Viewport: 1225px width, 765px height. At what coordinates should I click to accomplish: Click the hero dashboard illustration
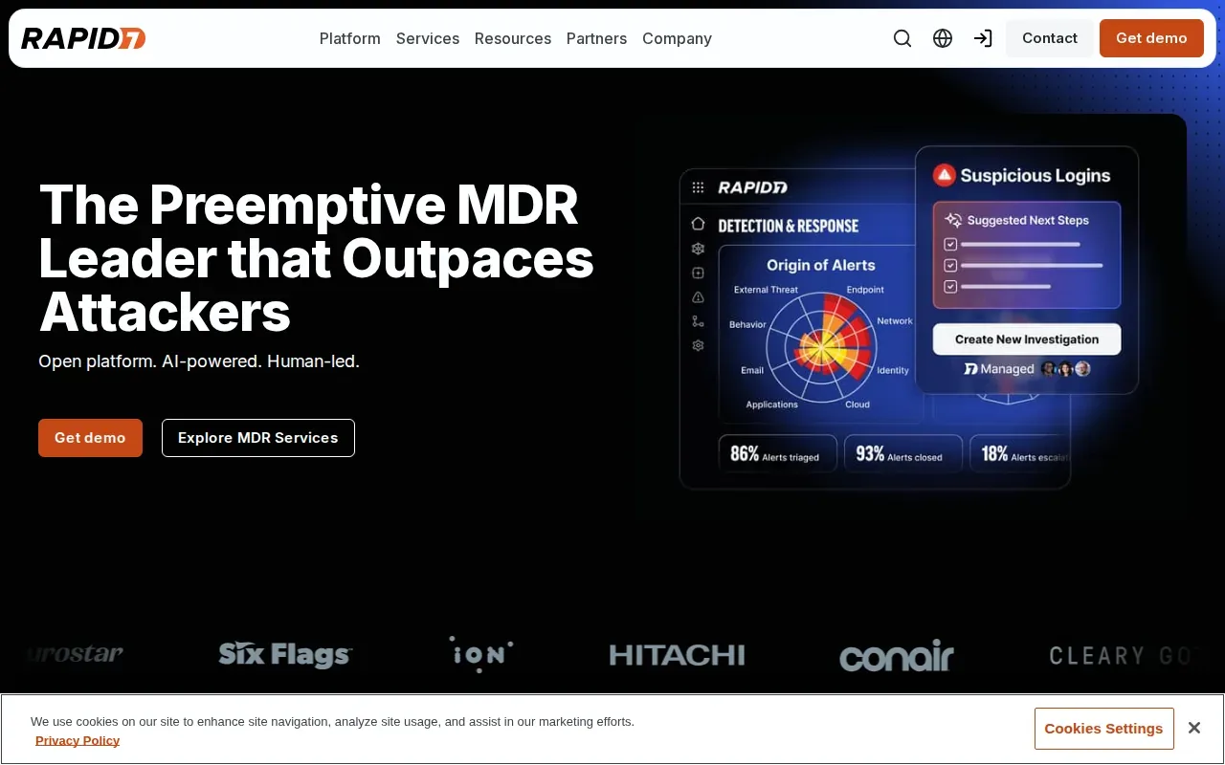pyautogui.click(x=909, y=317)
